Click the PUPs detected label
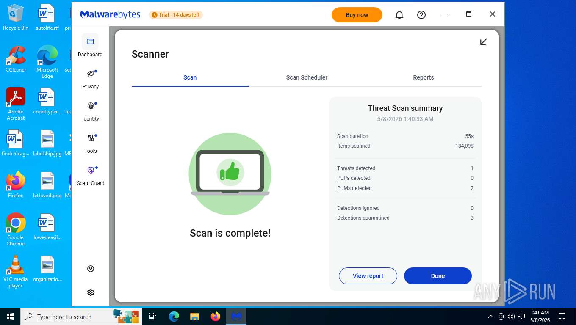This screenshot has width=576, height=325. click(x=354, y=178)
